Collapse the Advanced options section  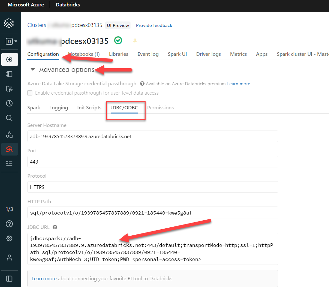pos(33,70)
